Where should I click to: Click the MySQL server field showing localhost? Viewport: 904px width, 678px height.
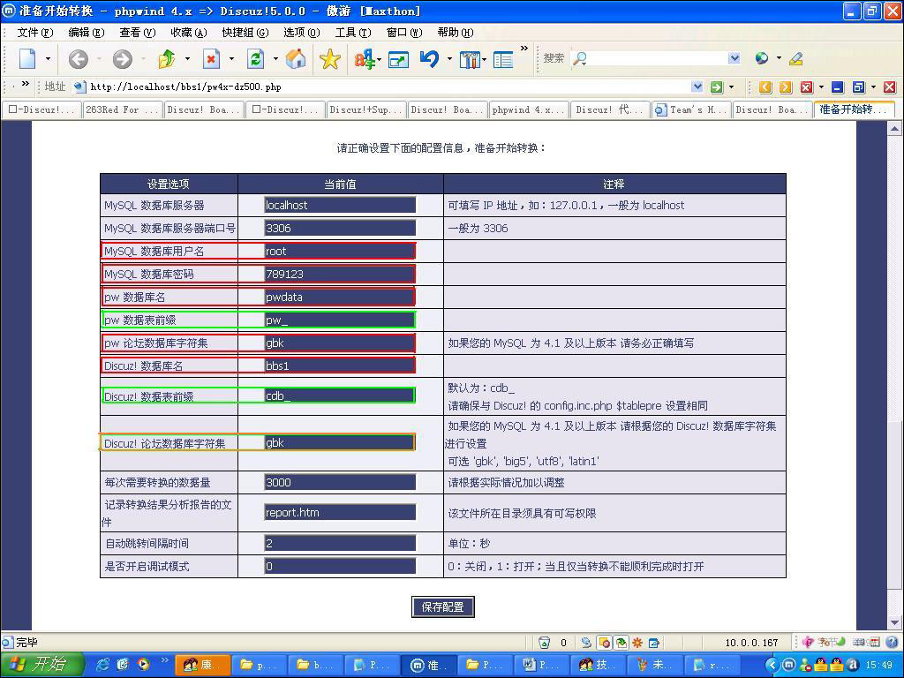pyautogui.click(x=340, y=205)
